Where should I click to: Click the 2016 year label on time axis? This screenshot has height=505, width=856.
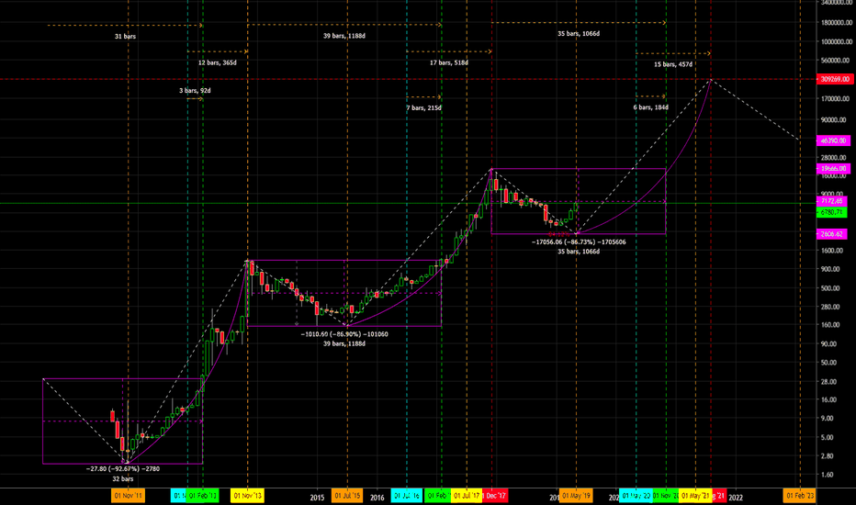click(377, 498)
